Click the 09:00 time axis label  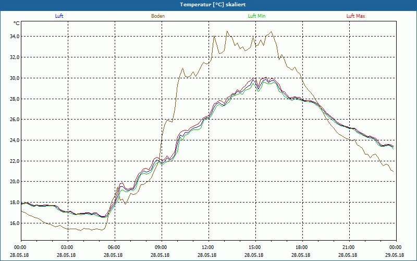(161, 247)
